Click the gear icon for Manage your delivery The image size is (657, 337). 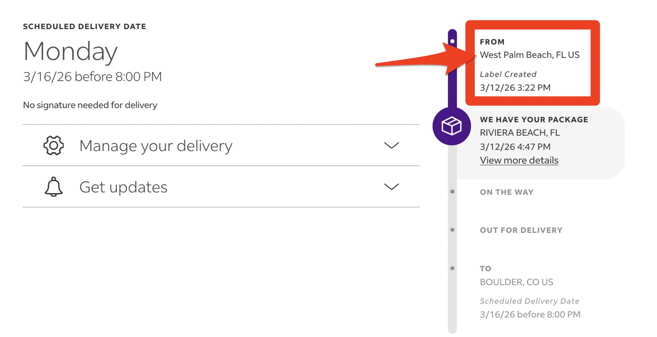(x=54, y=146)
